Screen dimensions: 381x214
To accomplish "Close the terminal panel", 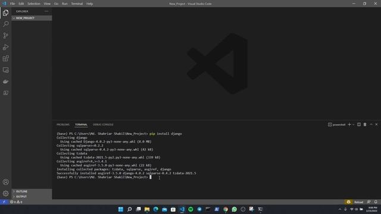I will click(x=377, y=124).
